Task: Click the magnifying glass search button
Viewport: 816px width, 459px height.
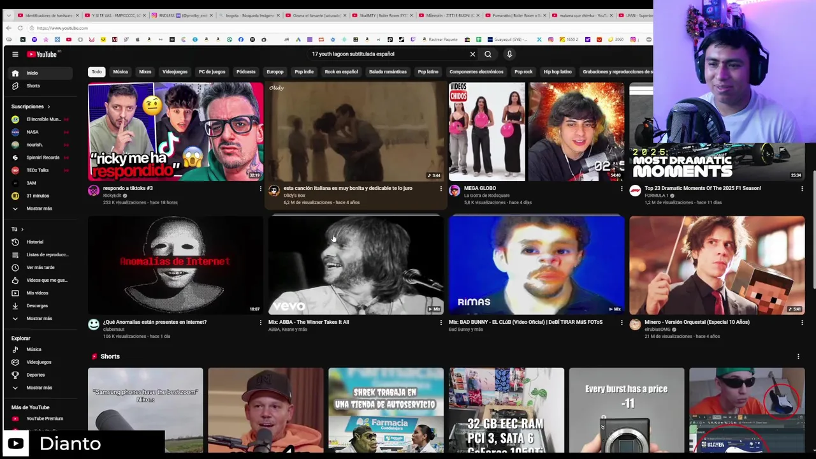Action: tap(488, 54)
